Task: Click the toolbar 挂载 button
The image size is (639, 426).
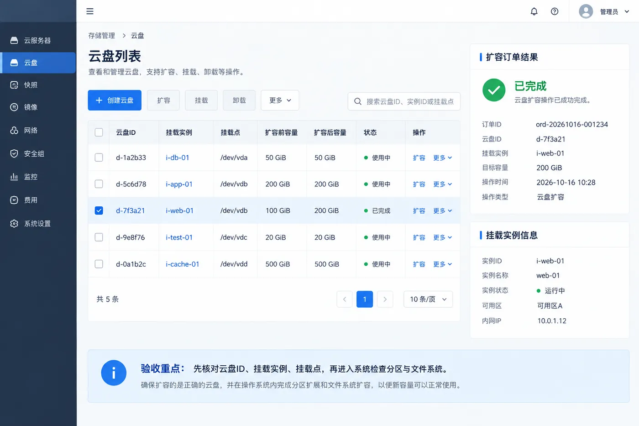Action: pyautogui.click(x=201, y=100)
